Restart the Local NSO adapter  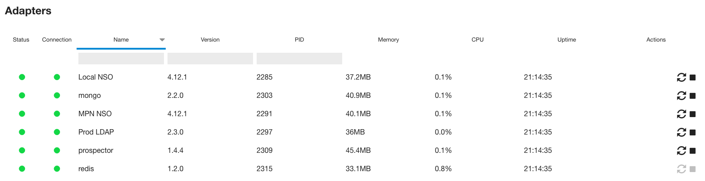(681, 77)
